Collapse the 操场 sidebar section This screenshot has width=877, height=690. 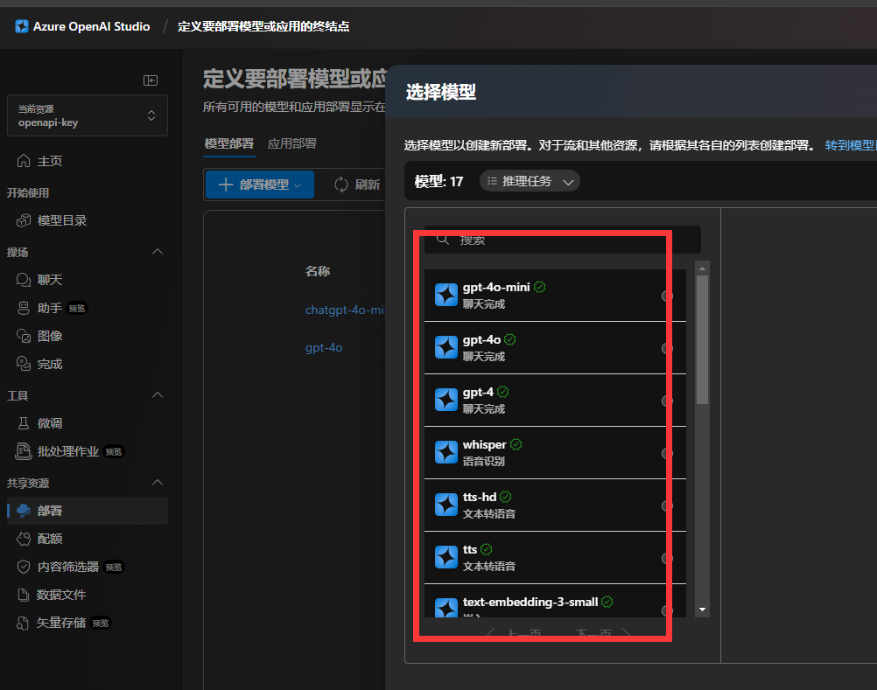click(x=158, y=252)
